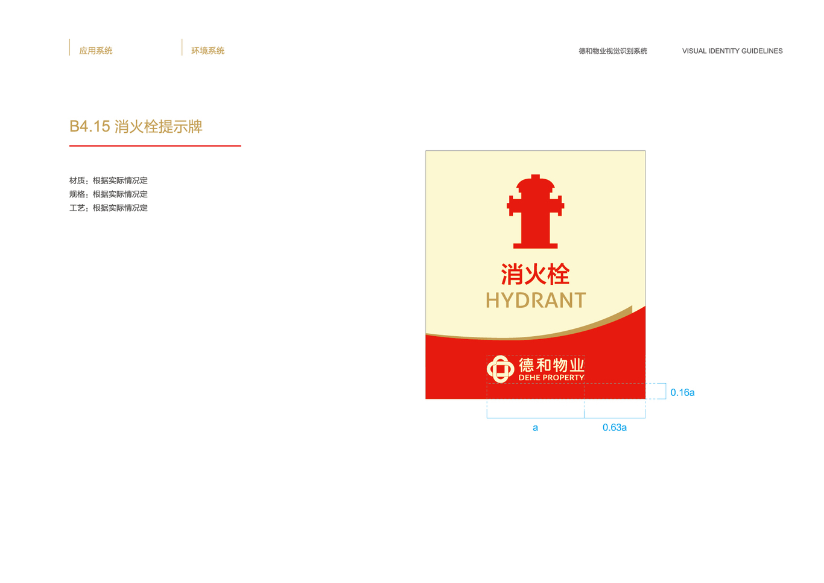Click the 规格：根据实际情况定 line
Viewport: 824px width, 583px height.
tap(109, 194)
